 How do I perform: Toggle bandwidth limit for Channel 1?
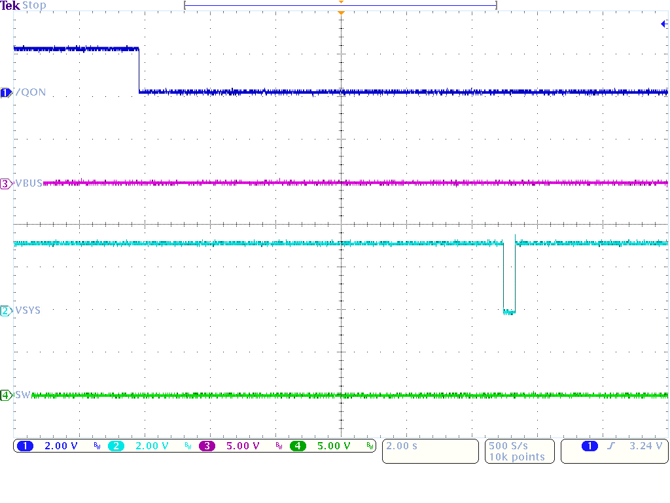click(x=96, y=446)
